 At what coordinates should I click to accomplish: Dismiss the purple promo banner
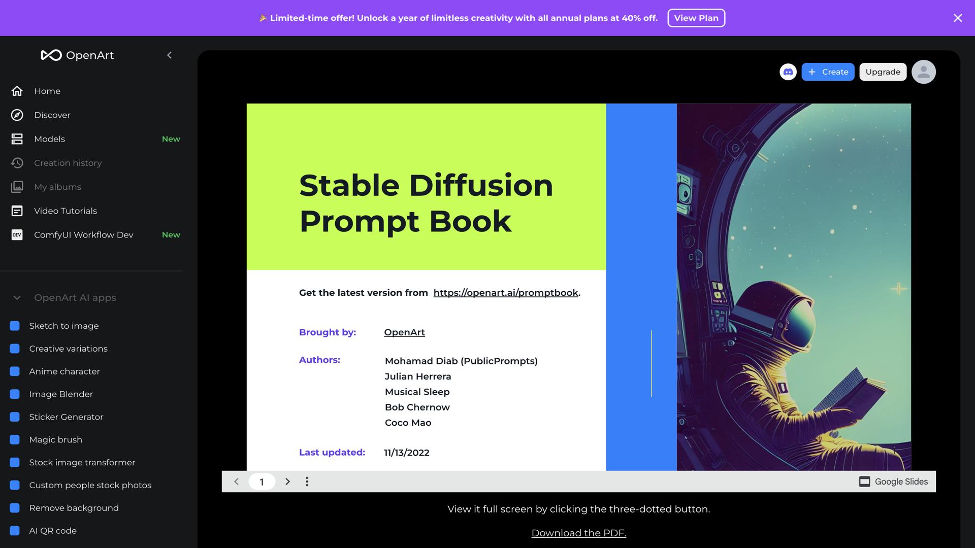[958, 18]
